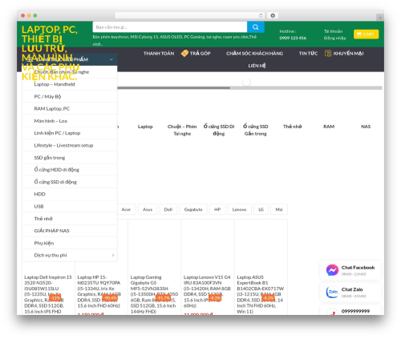
Task: Open Ổ cứng SSD Gắn trong tile
Action: (x=256, y=130)
